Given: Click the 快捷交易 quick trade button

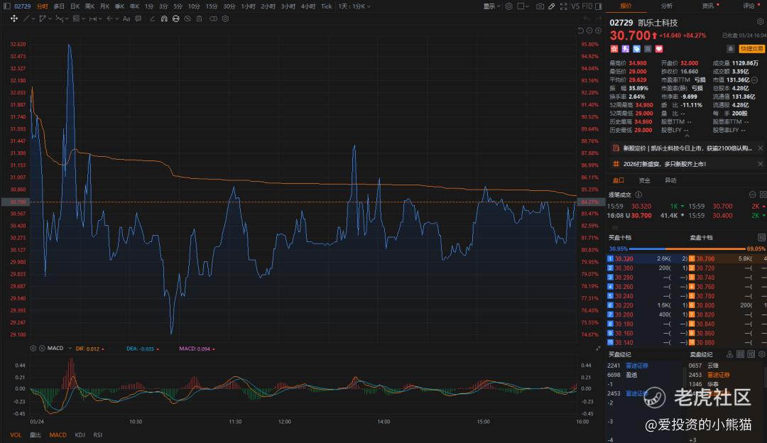Looking at the screenshot, I should point(752,49).
